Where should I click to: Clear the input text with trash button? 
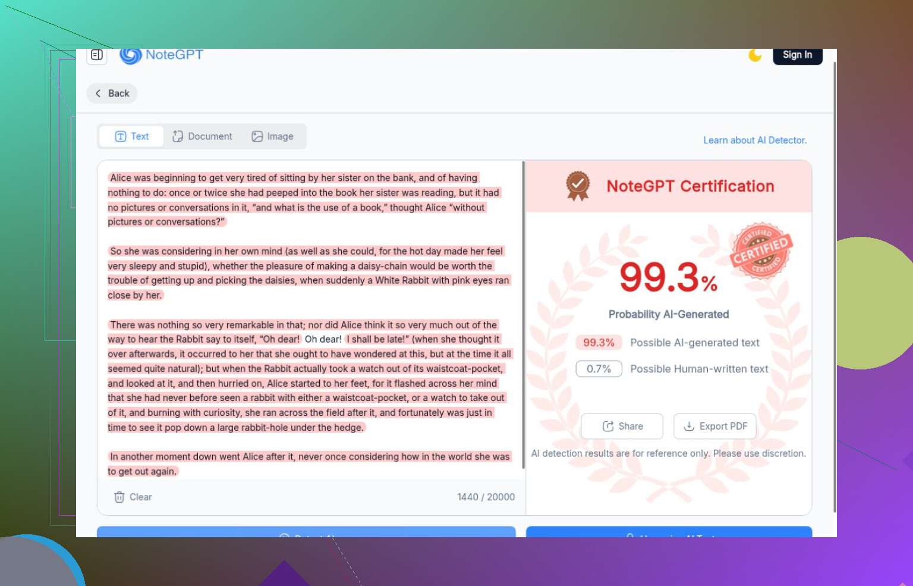tap(133, 497)
